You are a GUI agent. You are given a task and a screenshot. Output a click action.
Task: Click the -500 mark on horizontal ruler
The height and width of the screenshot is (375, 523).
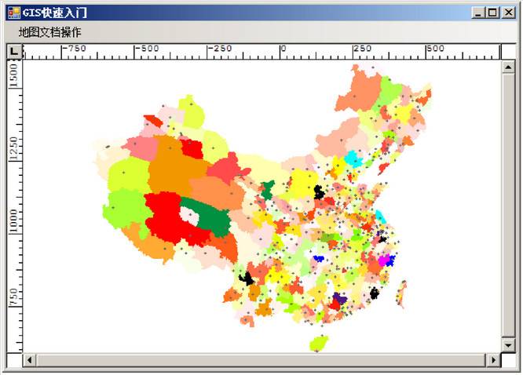click(147, 49)
